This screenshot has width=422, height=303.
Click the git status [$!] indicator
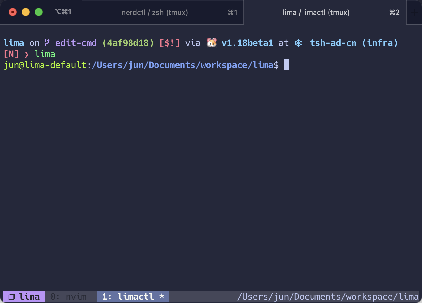169,43
